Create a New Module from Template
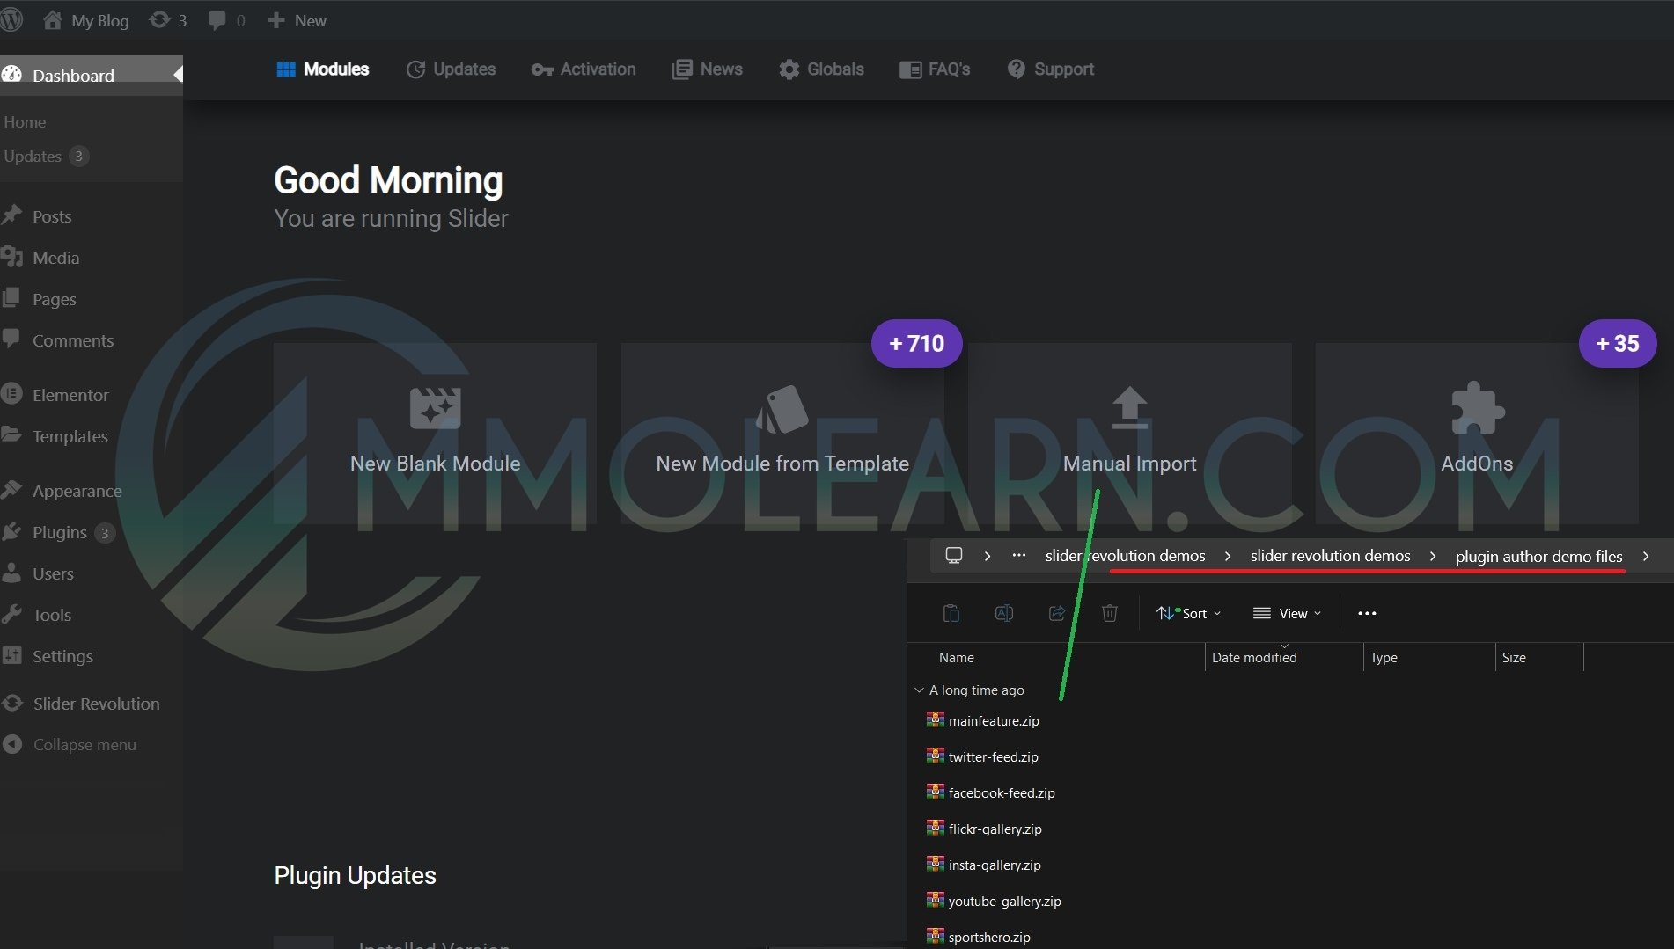Image resolution: width=1674 pixels, height=949 pixels. 782,434
